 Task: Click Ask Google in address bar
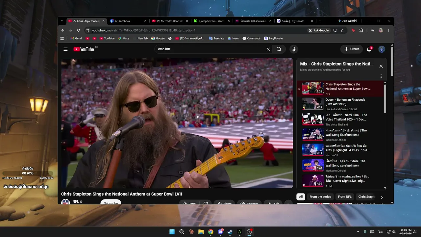pos(319,30)
